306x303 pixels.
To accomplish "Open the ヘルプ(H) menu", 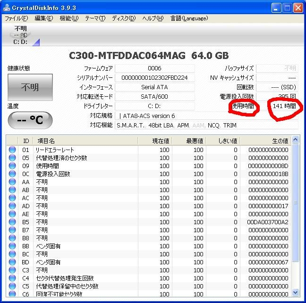I will (x=153, y=18).
